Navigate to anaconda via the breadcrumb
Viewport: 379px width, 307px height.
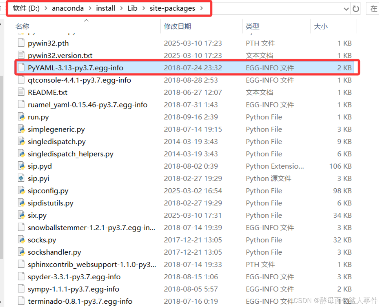click(x=68, y=8)
